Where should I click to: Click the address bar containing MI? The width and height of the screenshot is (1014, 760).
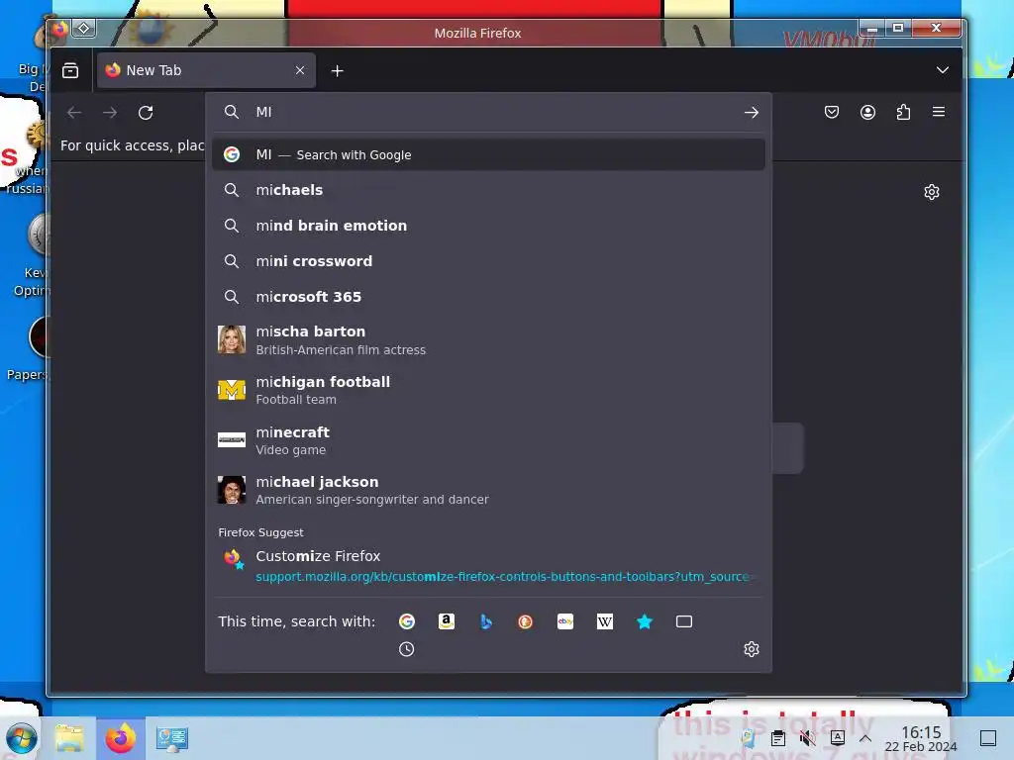click(x=491, y=112)
